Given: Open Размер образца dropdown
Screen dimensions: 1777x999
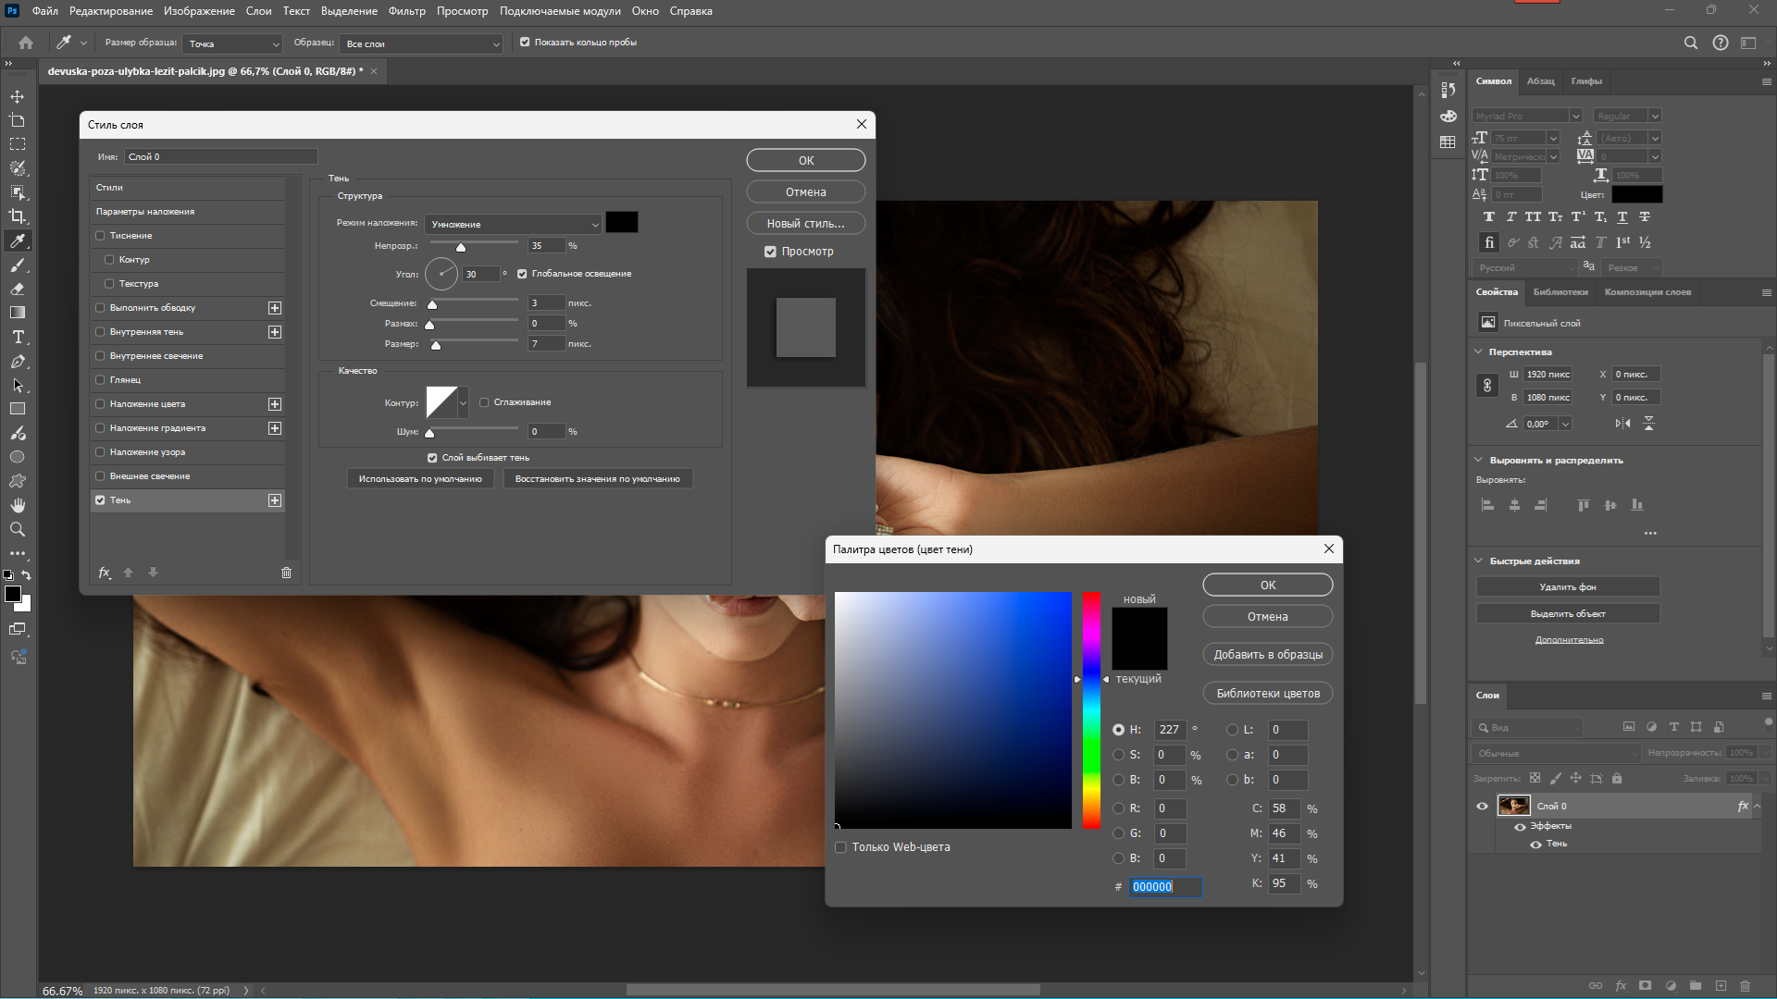Looking at the screenshot, I should (x=232, y=43).
